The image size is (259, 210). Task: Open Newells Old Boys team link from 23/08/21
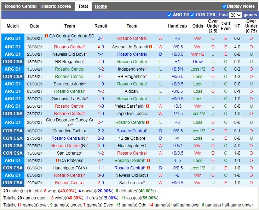69,54
